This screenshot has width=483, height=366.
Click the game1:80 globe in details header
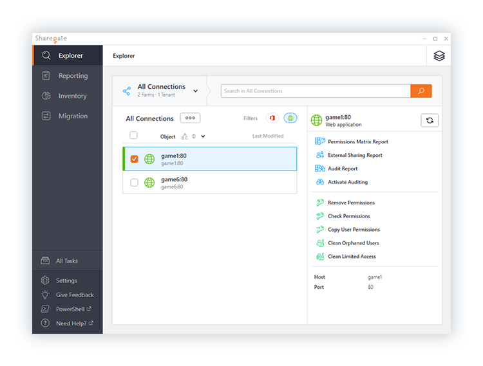tap(316, 120)
